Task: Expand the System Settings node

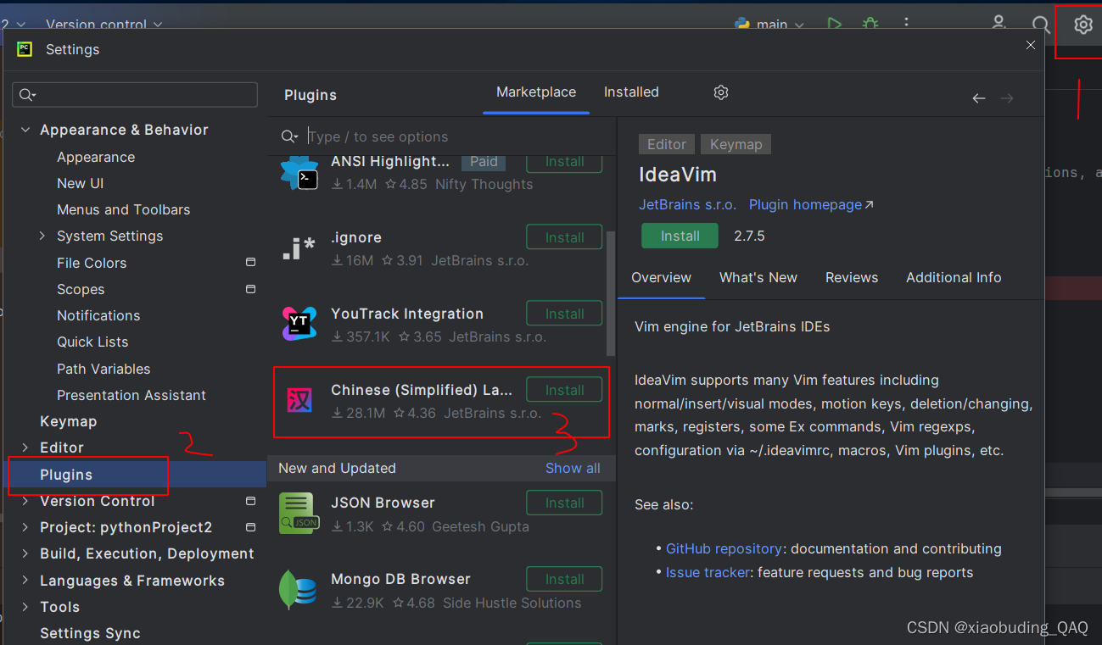Action: click(42, 236)
